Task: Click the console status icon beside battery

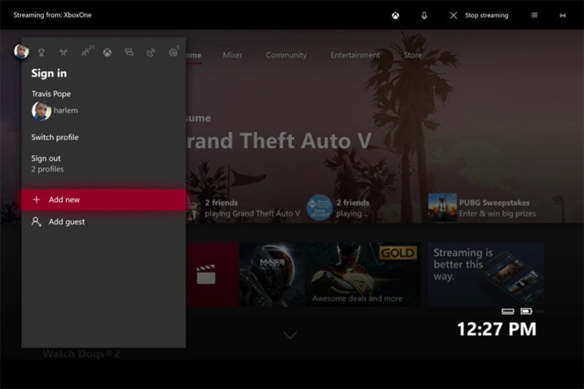Action: click(x=508, y=311)
